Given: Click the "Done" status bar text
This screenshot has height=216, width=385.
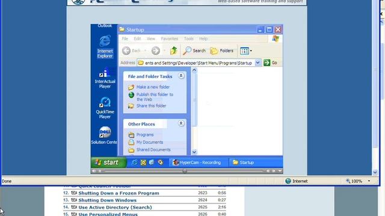Looking at the screenshot, I should click(x=7, y=181).
